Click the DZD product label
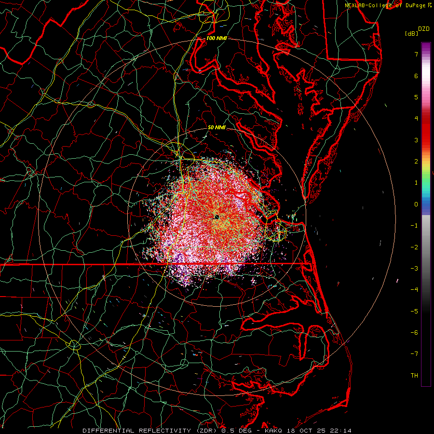Screen dimensions: 434x434 tap(424, 29)
